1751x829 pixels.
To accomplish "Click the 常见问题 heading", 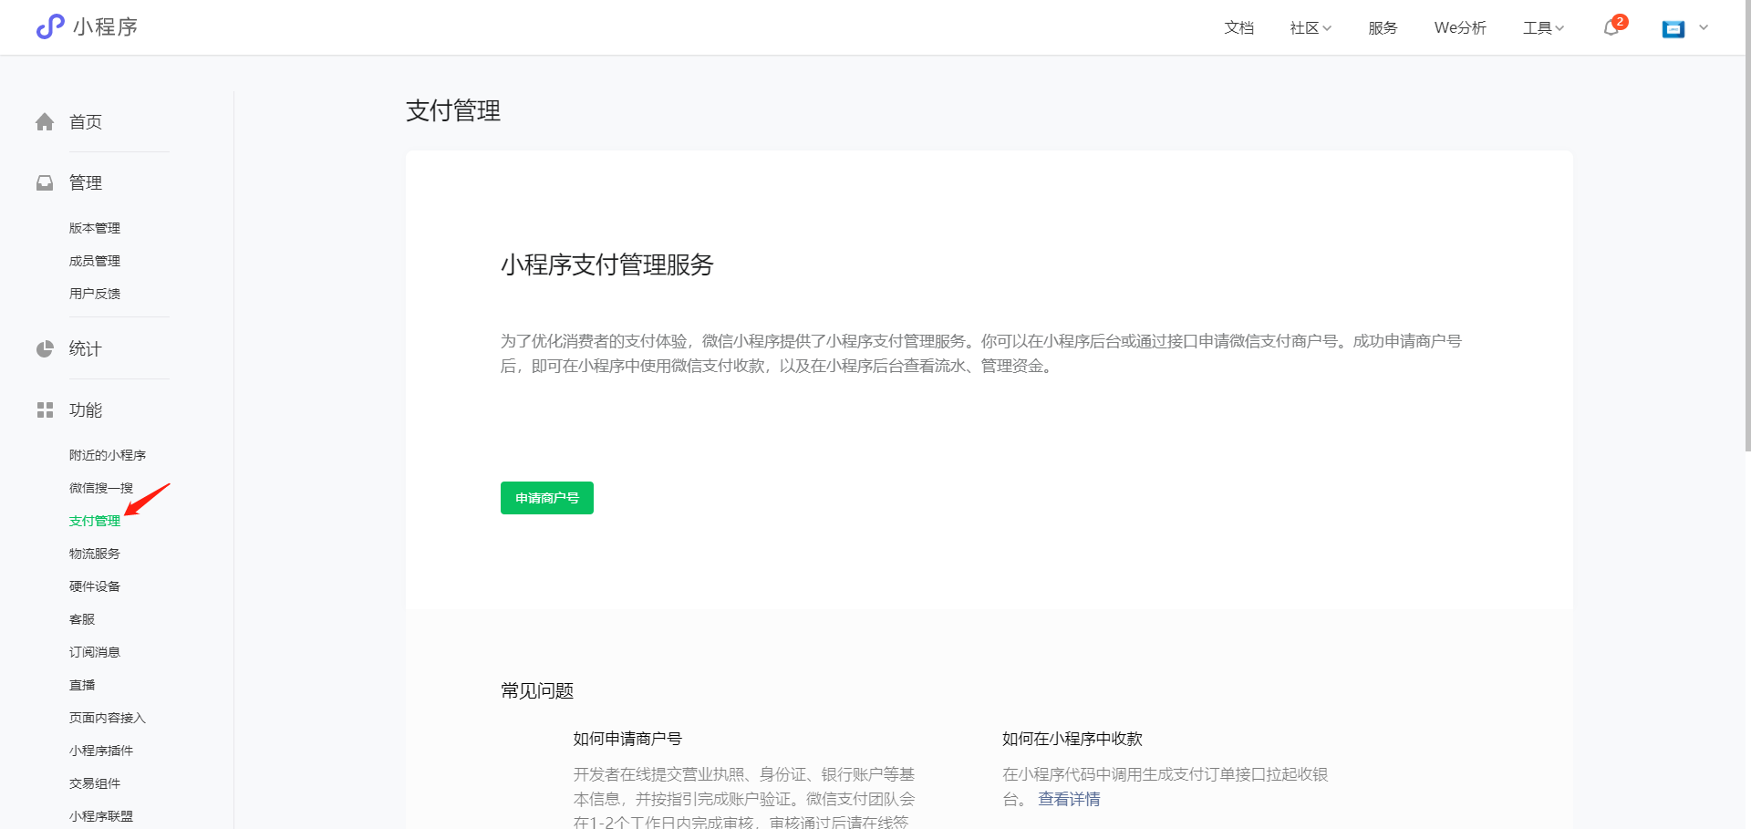I will [537, 691].
